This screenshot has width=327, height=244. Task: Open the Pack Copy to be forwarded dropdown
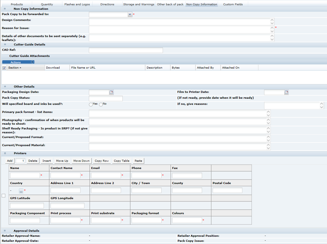pyautogui.click(x=130, y=14)
